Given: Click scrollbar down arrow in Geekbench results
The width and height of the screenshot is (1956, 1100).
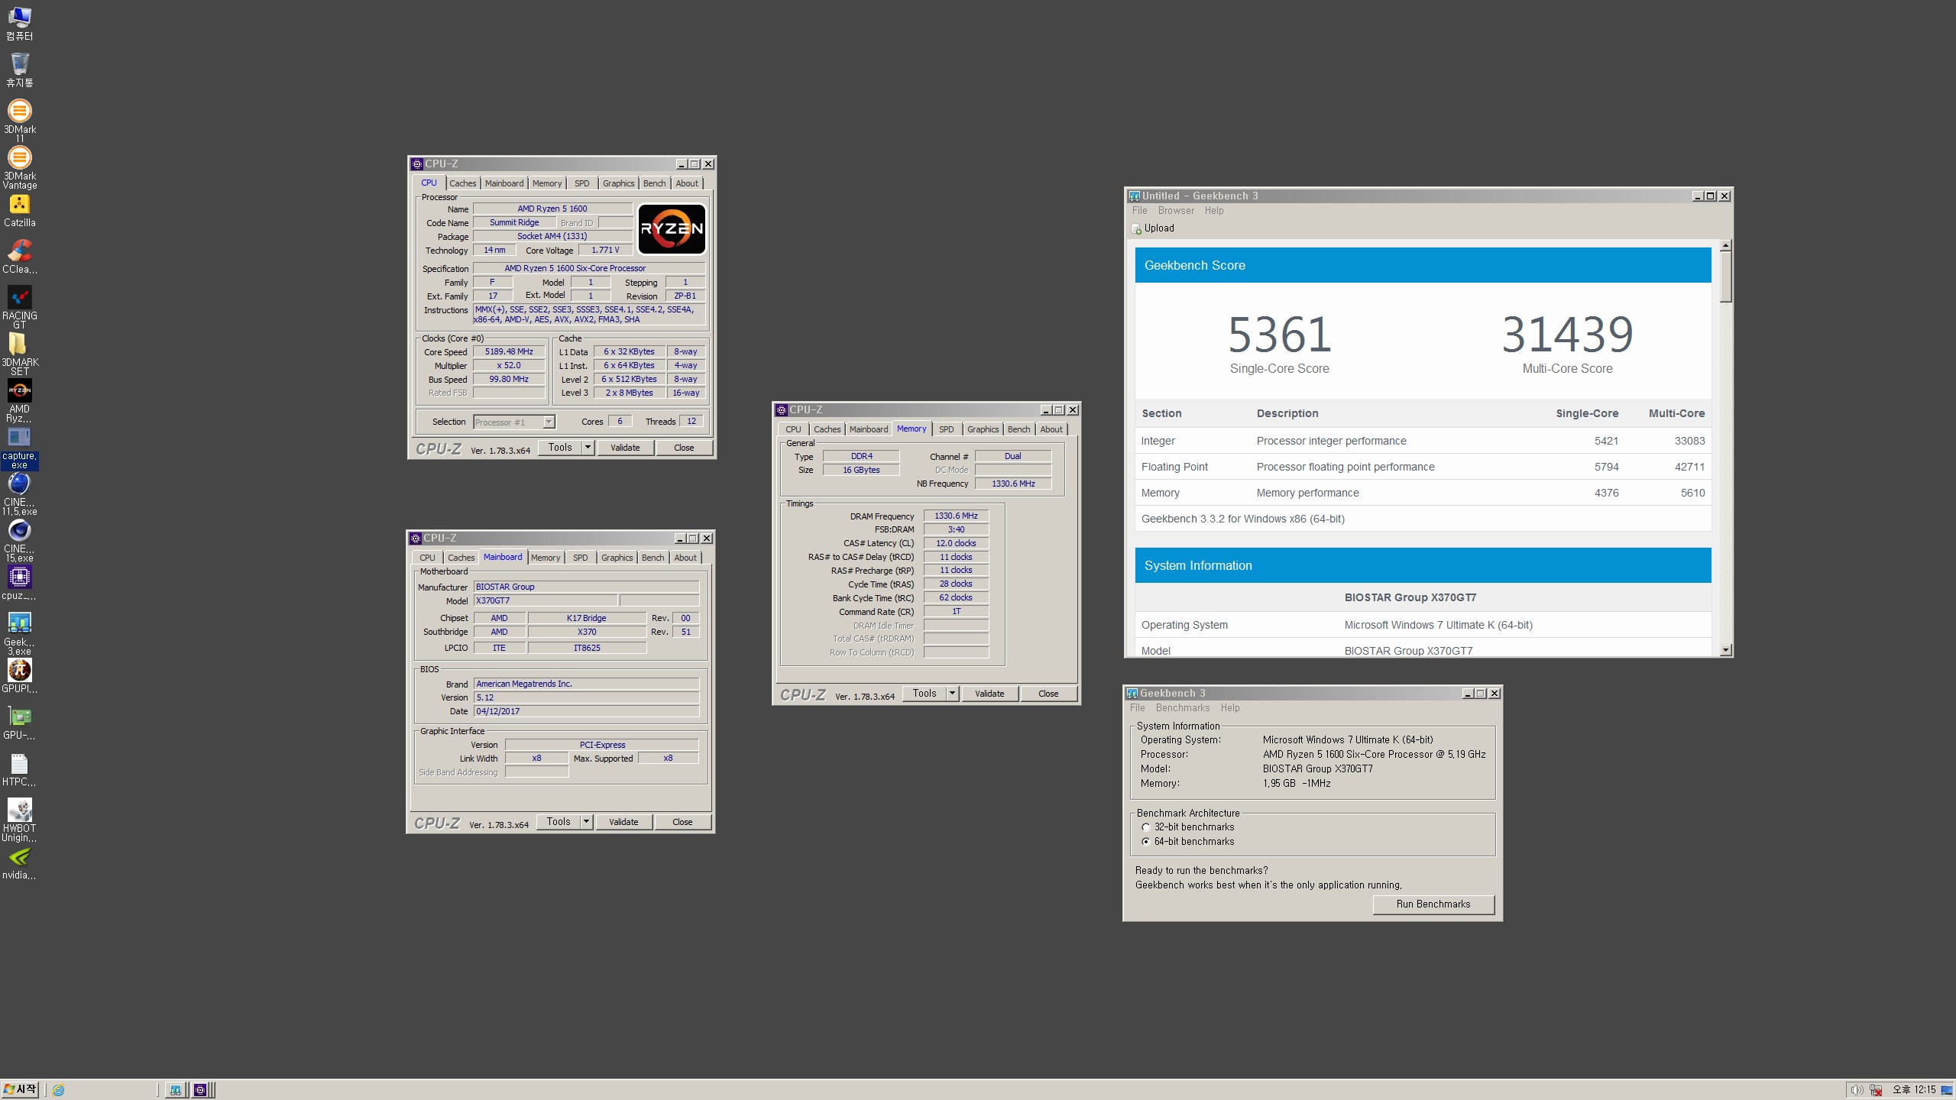Looking at the screenshot, I should (1725, 650).
